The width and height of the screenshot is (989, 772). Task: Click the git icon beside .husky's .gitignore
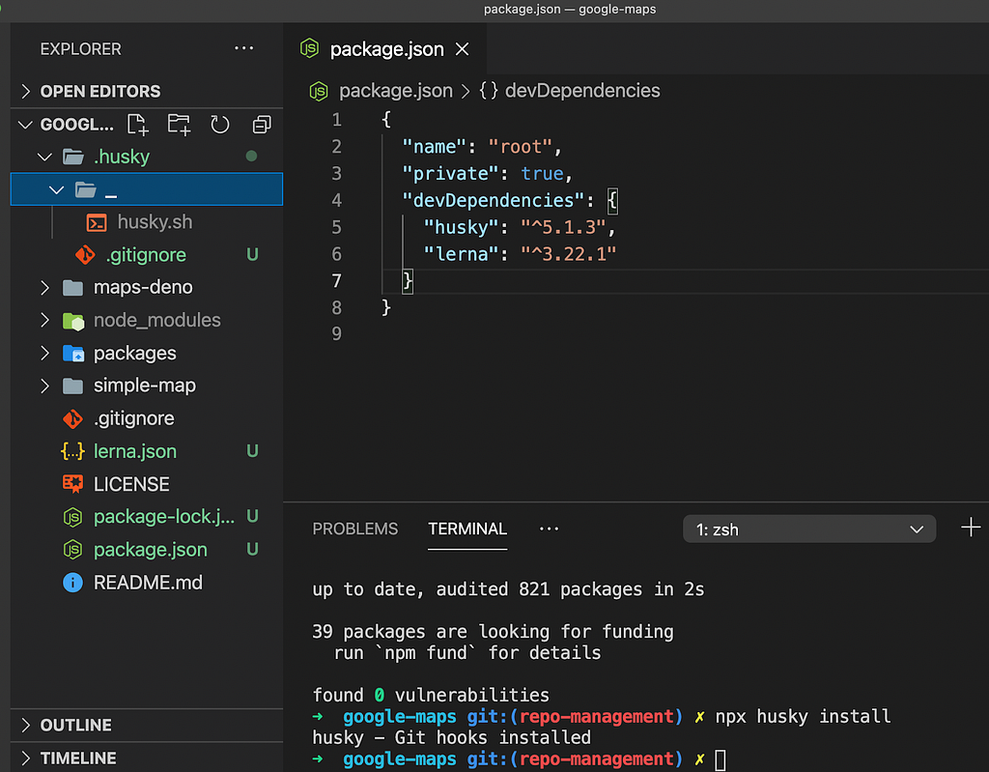pyautogui.click(x=85, y=255)
